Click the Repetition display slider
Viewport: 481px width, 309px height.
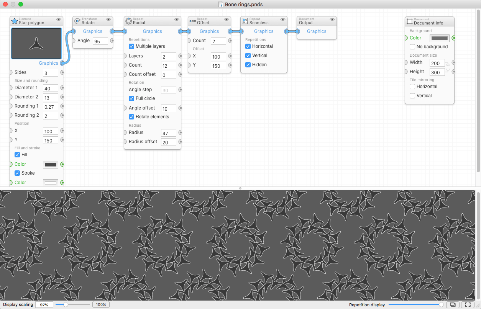tap(416, 305)
